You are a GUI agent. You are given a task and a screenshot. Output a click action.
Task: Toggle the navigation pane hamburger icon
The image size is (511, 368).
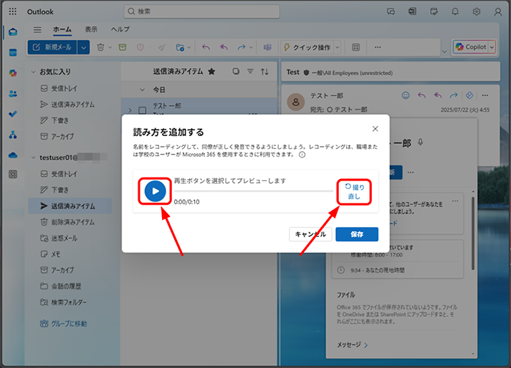pos(37,29)
